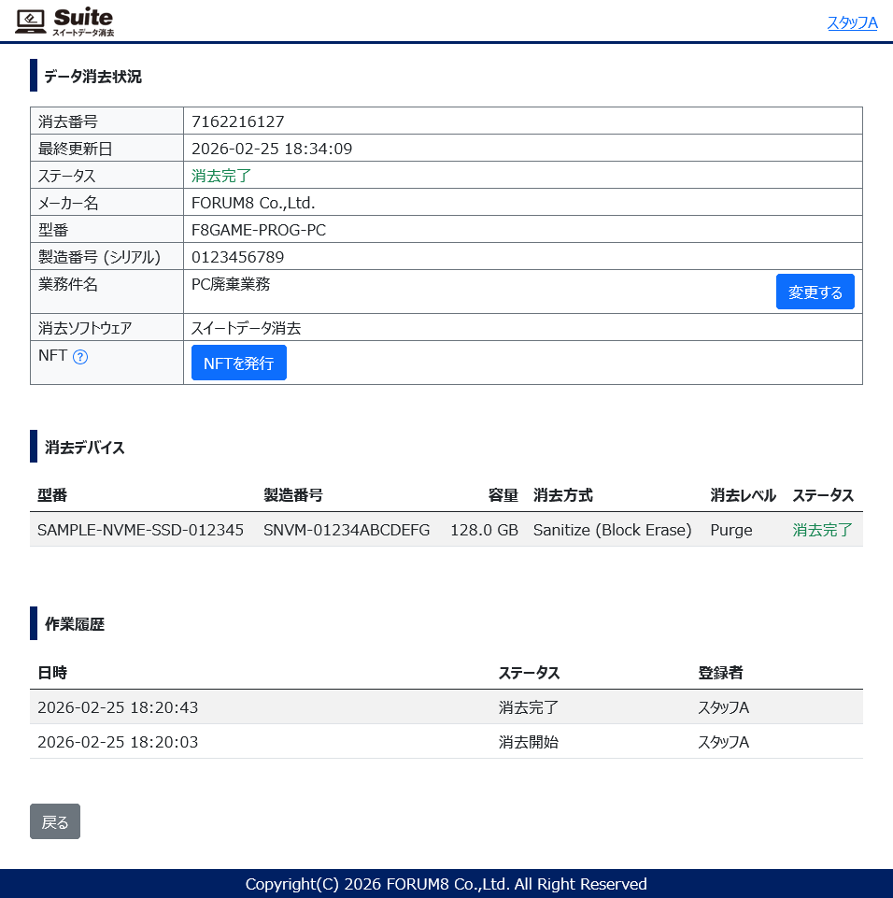
Task: Select the erasure number 7162216127
Action: [238, 121]
